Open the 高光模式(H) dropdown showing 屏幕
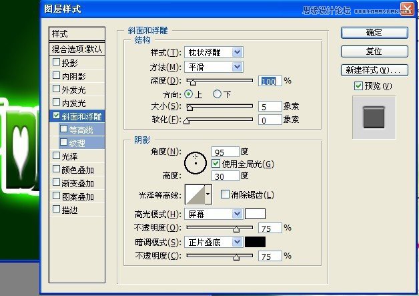 pos(214,214)
